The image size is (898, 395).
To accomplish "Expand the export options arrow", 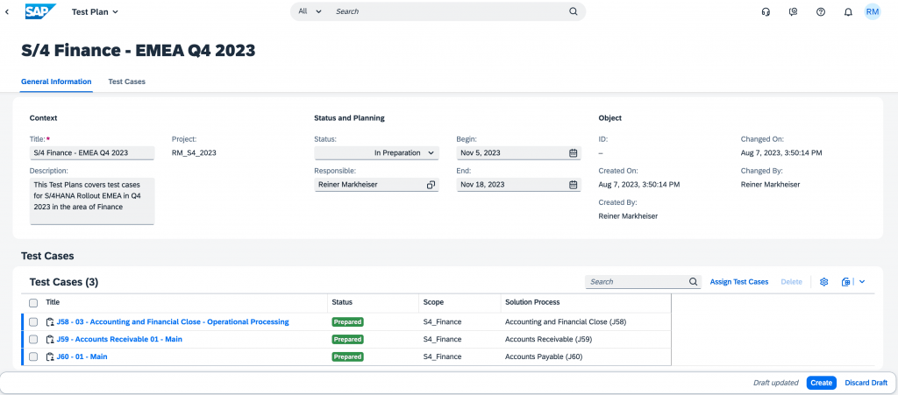I will click(862, 282).
